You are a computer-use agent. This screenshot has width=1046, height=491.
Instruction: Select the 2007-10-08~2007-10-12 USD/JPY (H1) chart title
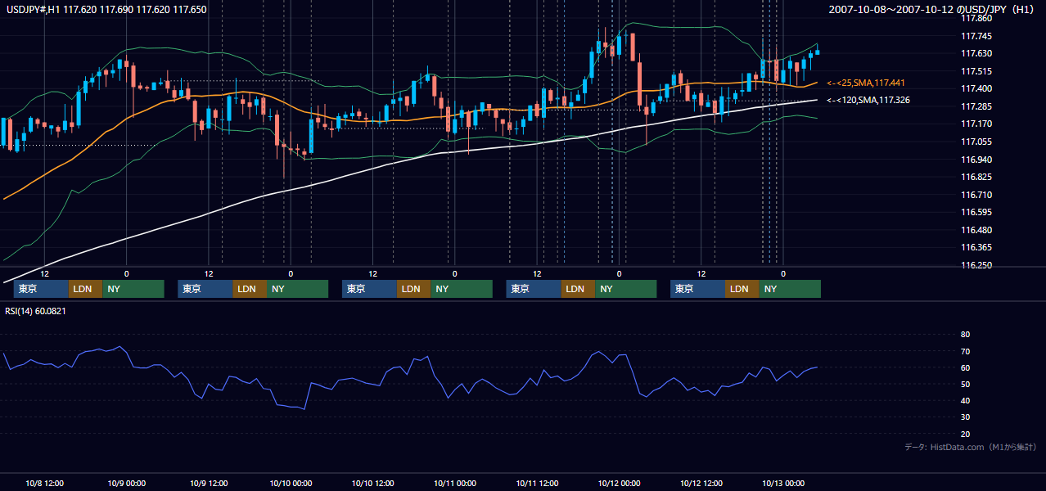(x=931, y=10)
